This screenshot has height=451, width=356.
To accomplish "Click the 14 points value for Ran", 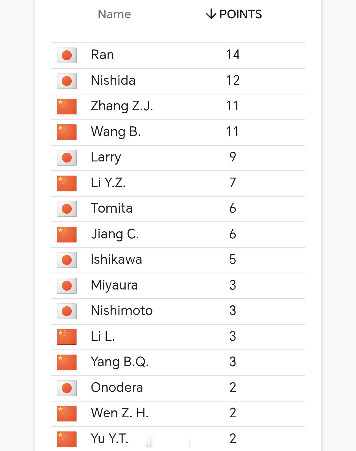I will coord(233,55).
